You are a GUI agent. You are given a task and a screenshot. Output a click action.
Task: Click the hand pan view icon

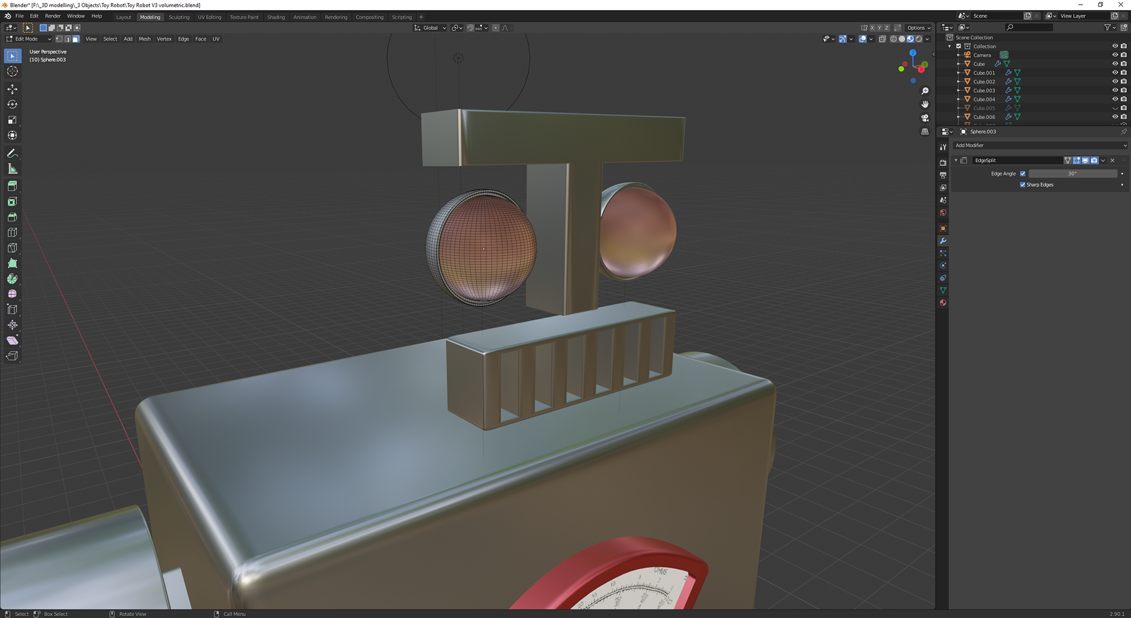(925, 104)
